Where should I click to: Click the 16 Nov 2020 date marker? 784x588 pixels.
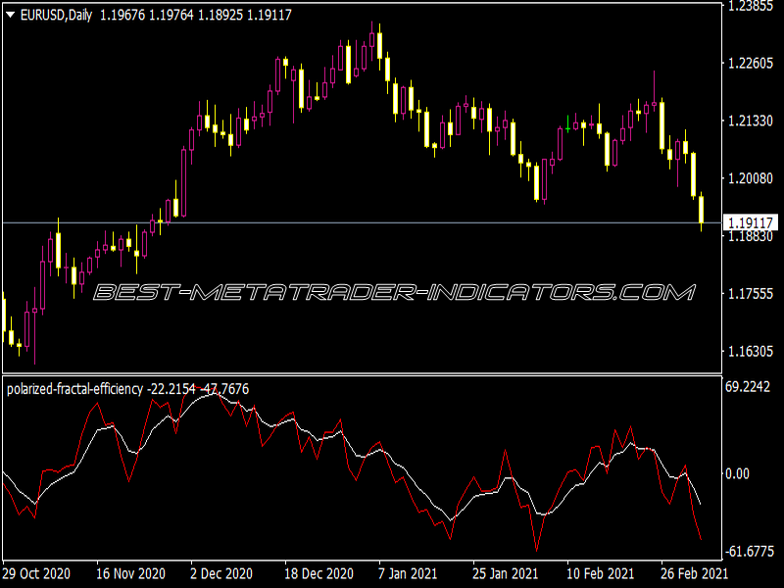(x=130, y=573)
